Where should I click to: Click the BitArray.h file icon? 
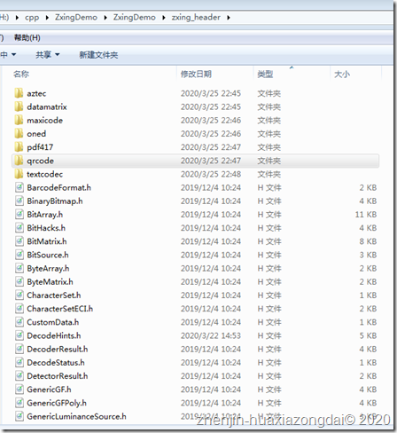(19, 215)
